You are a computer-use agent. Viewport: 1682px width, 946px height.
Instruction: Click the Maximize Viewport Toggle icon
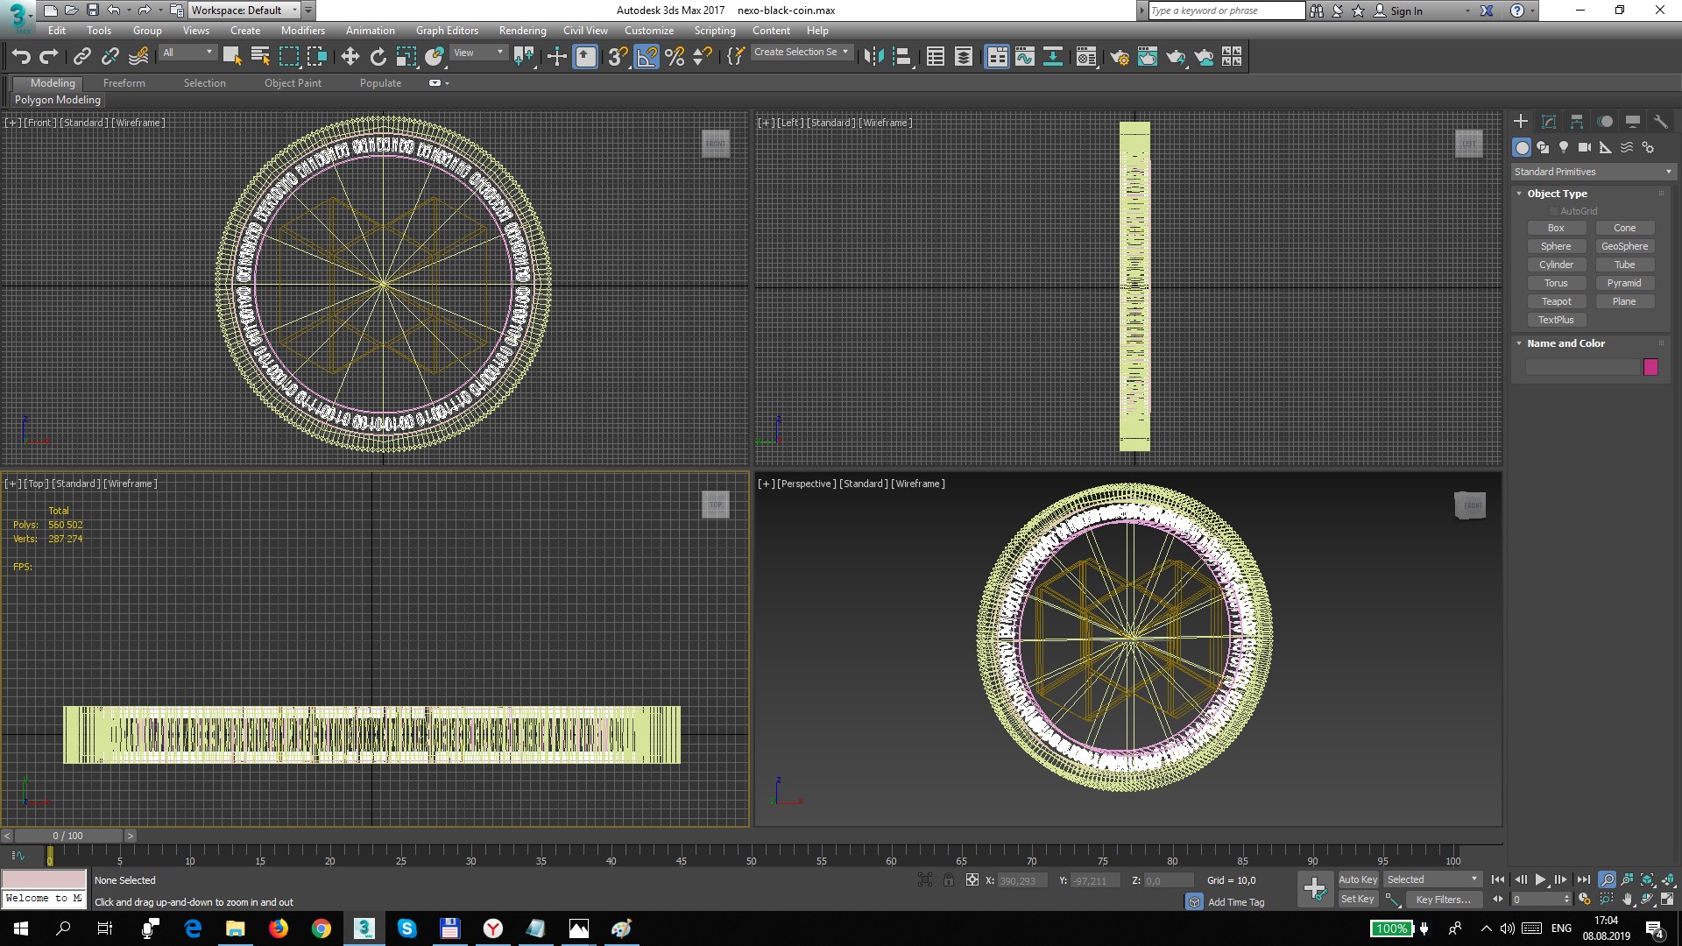tap(1667, 899)
